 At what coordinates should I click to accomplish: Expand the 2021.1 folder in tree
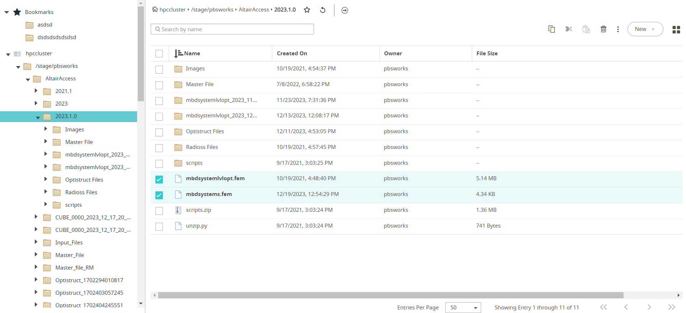[x=36, y=91]
